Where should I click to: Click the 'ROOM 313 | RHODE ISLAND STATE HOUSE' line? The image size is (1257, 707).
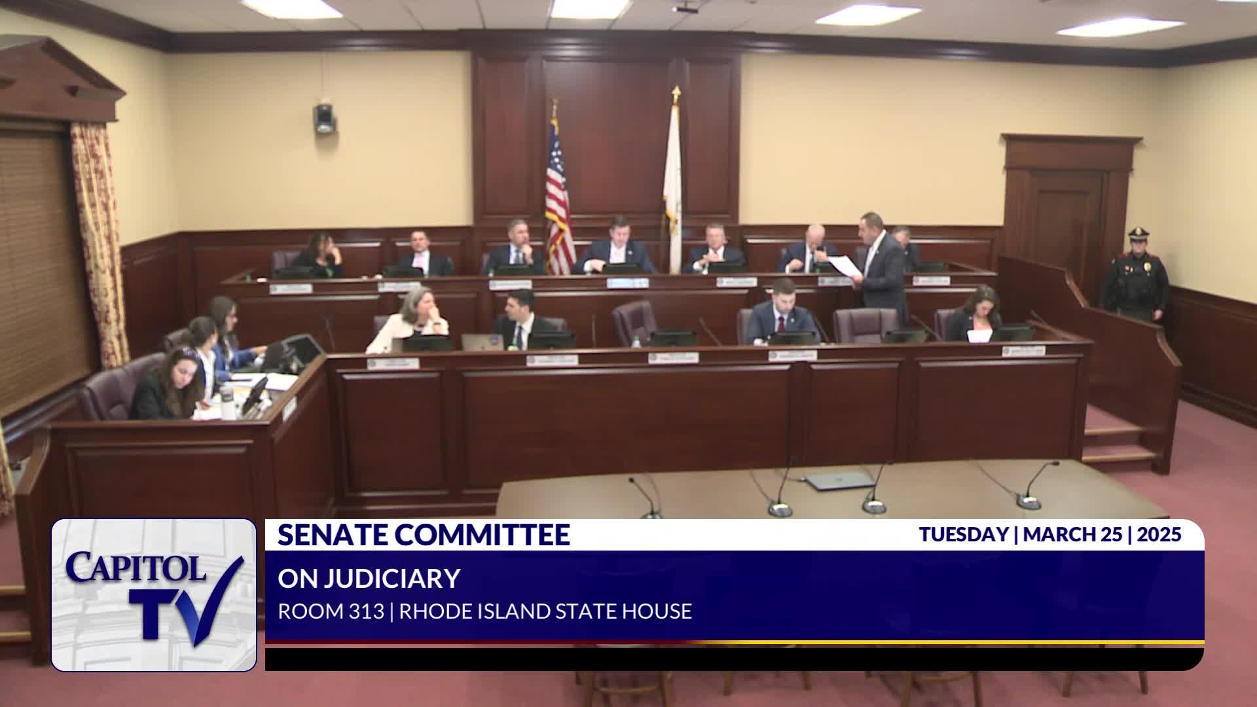point(484,611)
